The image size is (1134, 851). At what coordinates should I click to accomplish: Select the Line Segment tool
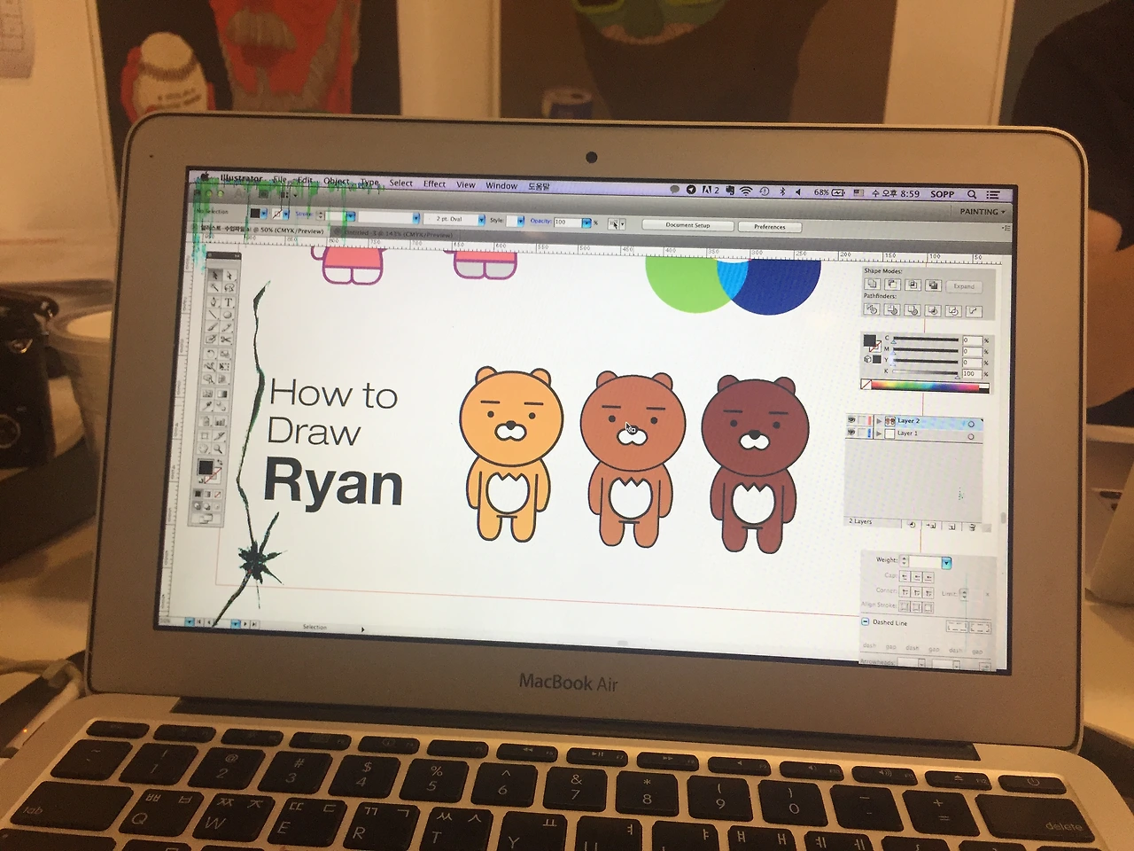[213, 315]
